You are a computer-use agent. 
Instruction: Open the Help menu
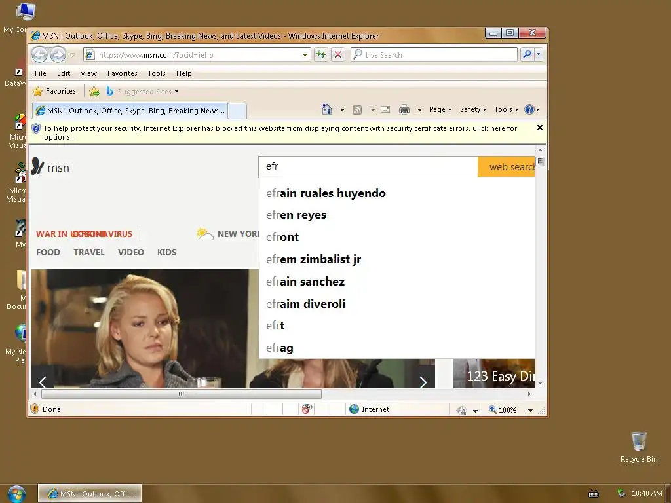click(184, 73)
